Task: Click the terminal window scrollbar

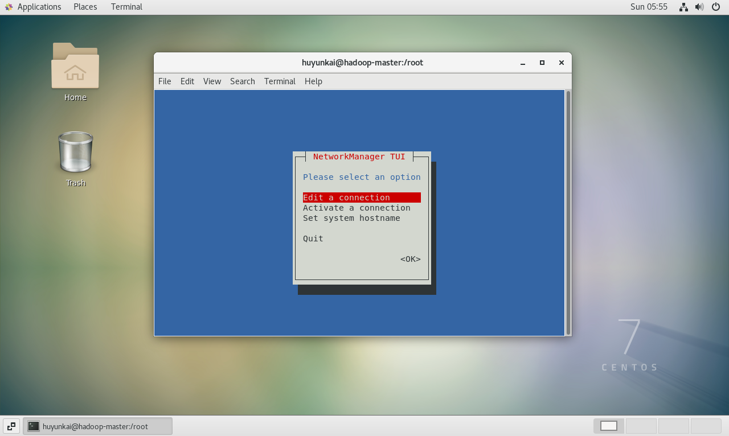Action: 568,212
